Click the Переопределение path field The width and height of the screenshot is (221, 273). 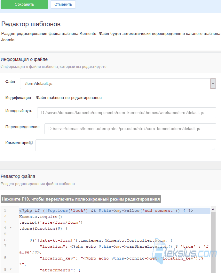(x=130, y=129)
